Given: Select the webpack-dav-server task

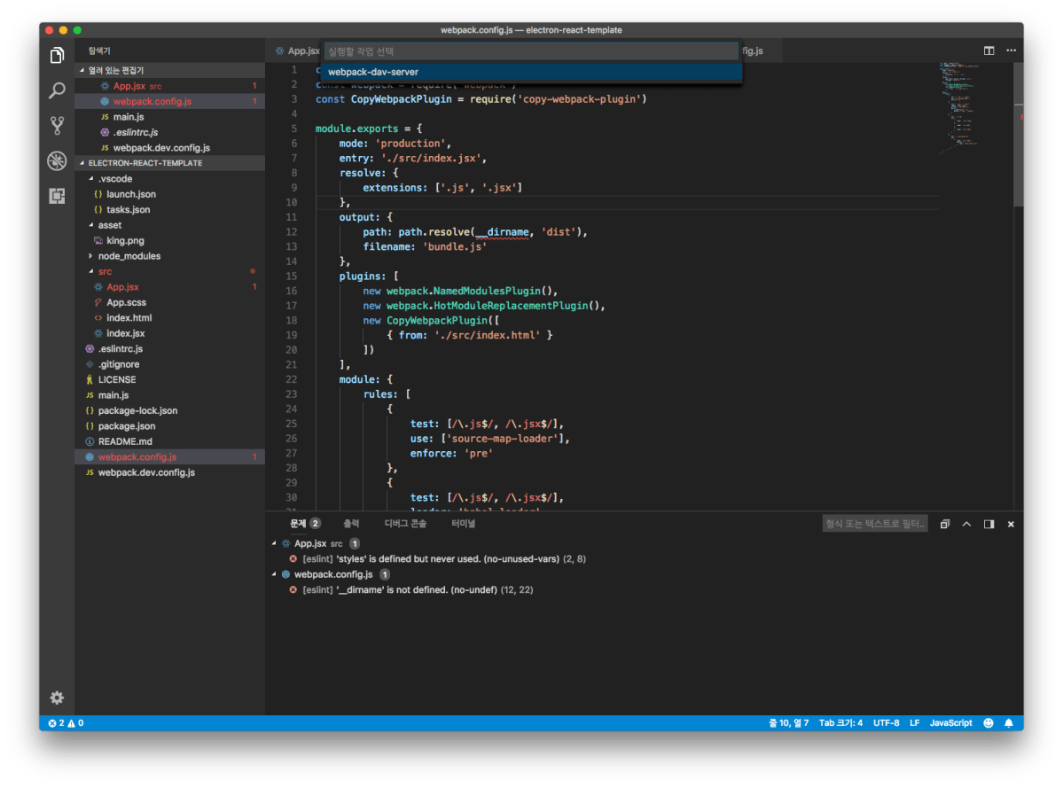Looking at the screenshot, I should point(532,72).
